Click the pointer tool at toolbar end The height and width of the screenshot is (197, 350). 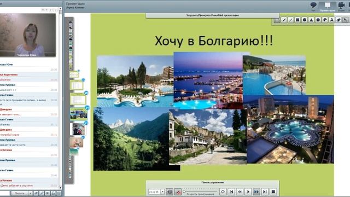click(346, 20)
